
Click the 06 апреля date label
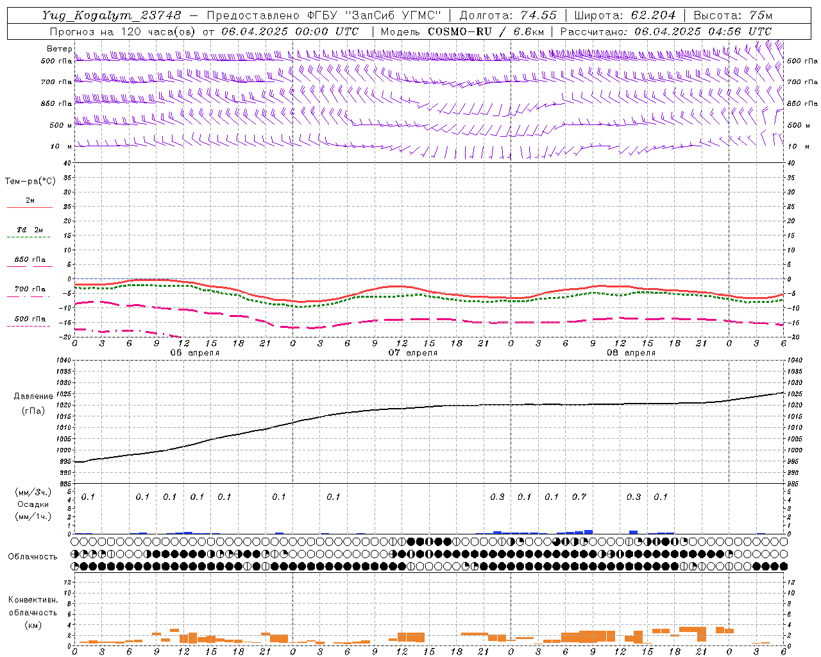pyautogui.click(x=195, y=353)
